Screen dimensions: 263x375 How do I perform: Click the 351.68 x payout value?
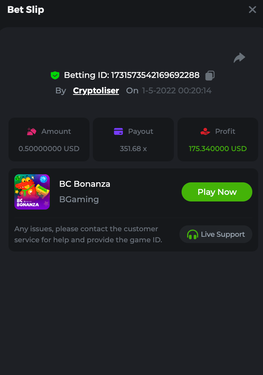click(133, 149)
